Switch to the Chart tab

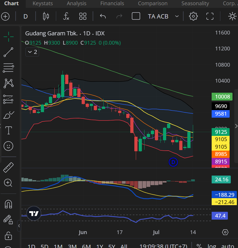pyautogui.click(x=12, y=3)
